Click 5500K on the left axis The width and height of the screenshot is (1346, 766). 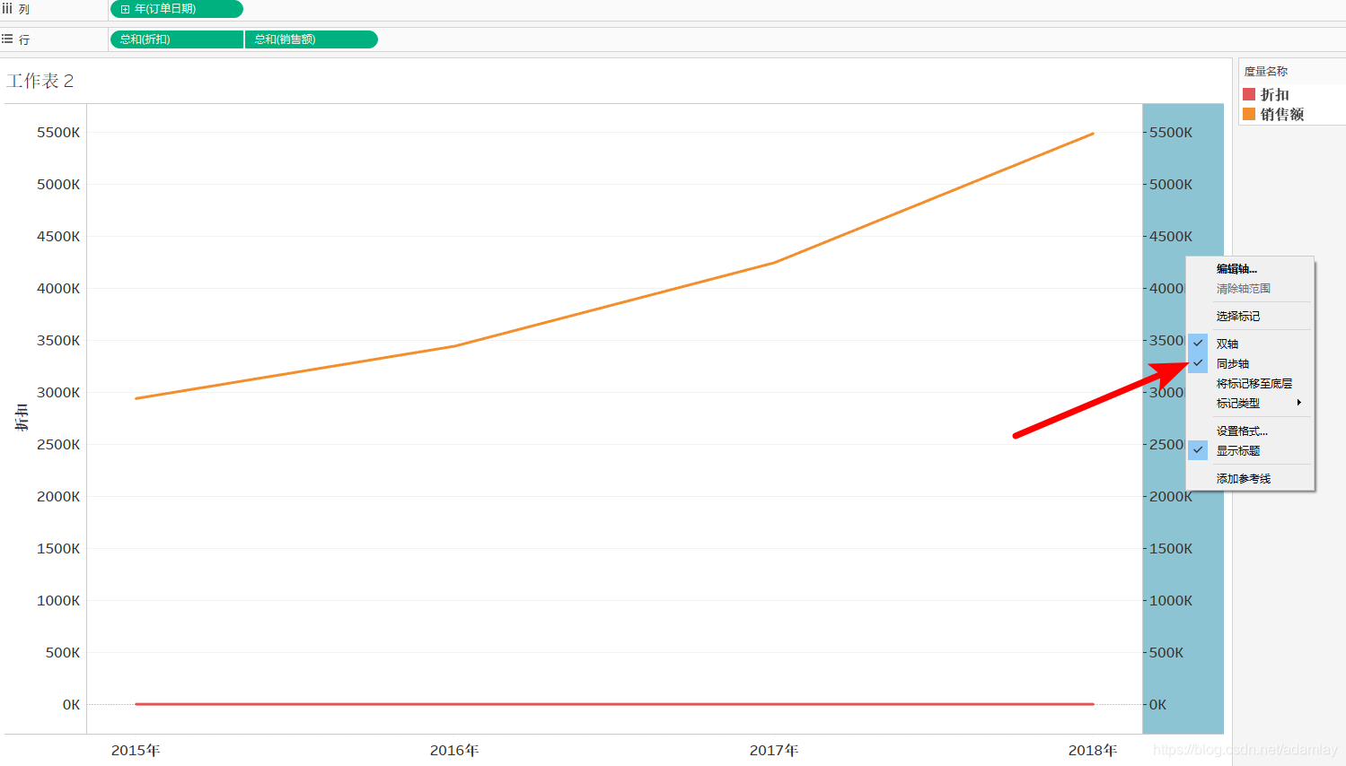coord(58,133)
